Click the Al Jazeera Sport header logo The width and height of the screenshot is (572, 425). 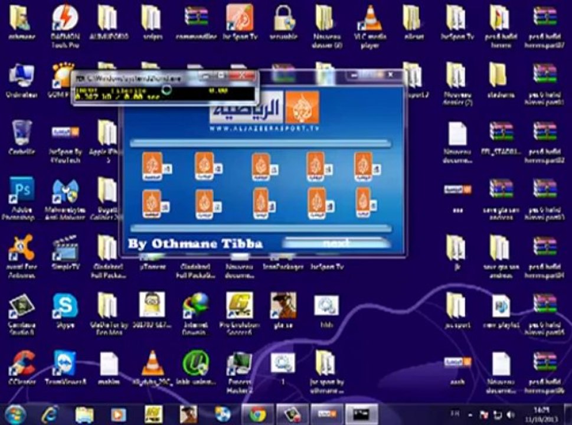pos(264,107)
